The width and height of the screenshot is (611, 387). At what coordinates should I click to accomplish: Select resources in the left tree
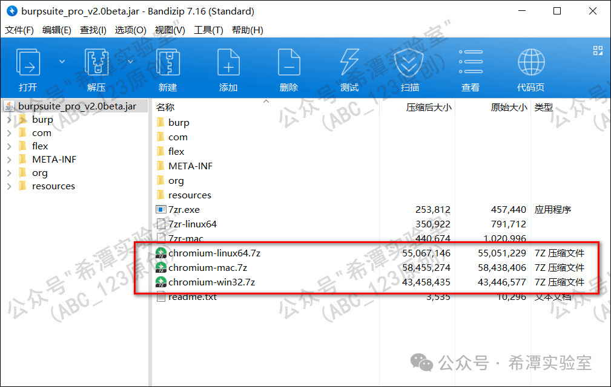click(x=53, y=187)
